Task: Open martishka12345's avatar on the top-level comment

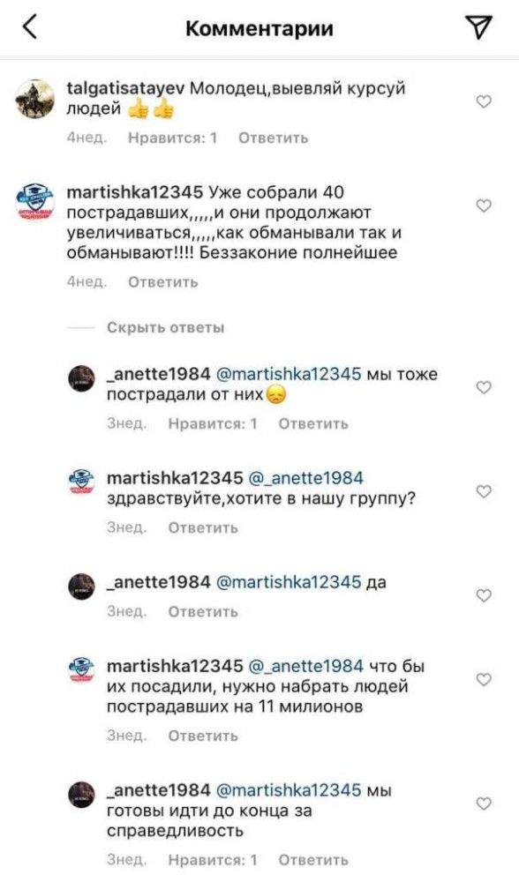Action: pos(35,203)
